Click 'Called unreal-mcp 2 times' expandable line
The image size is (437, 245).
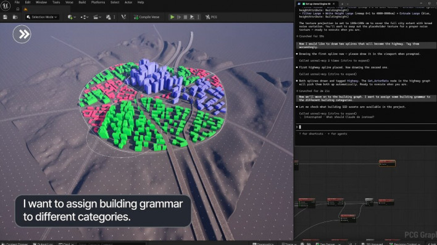(x=334, y=60)
